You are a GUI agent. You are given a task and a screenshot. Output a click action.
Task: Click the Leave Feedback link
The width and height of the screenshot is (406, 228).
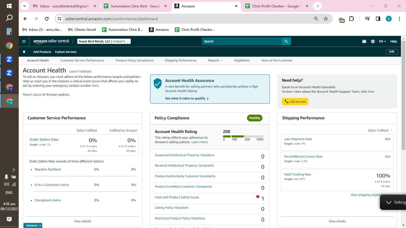(x=80, y=71)
